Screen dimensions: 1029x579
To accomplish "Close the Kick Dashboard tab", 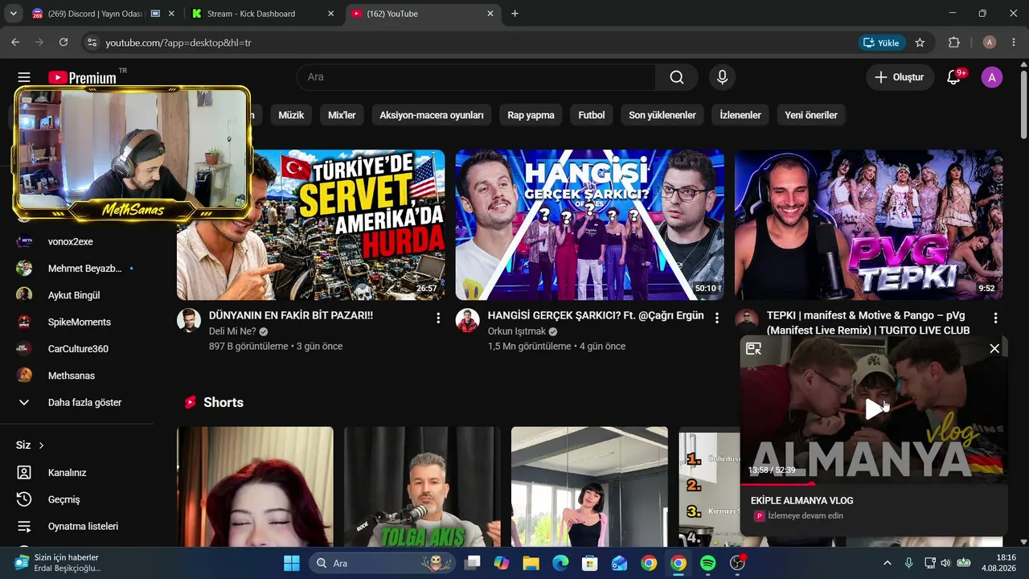I will [330, 14].
